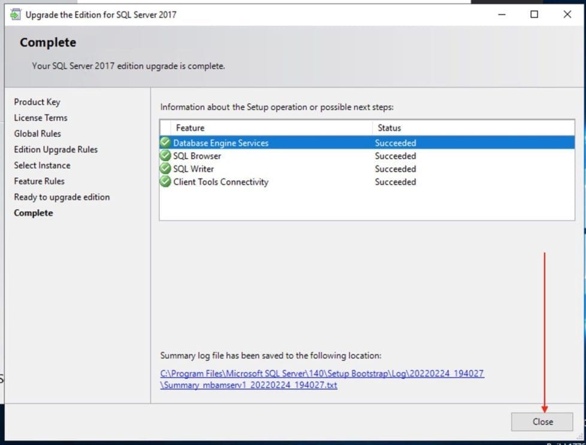Select the Feature Rules step in sidebar
This screenshot has width=586, height=445.
(x=39, y=181)
